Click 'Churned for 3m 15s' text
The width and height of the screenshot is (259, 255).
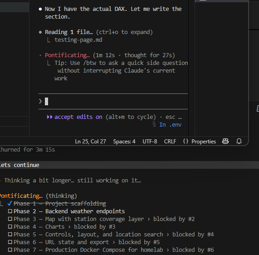[x=27, y=150]
